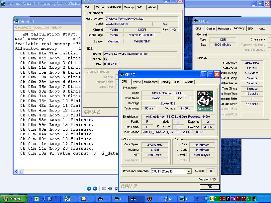
Task: Click the 'PI value output' line in Super PI
Action: 69,153
